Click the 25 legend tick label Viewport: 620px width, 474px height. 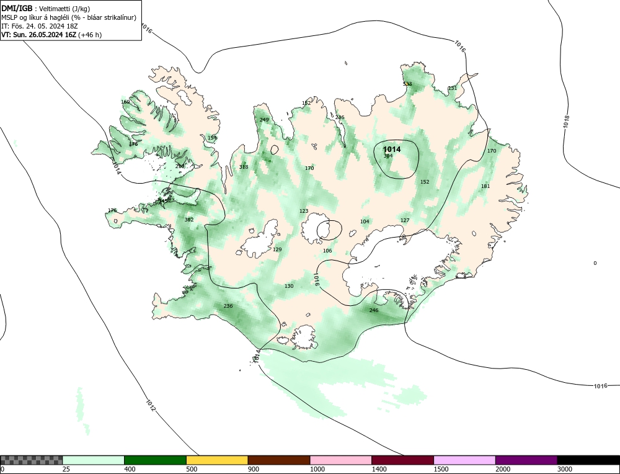[x=66, y=469]
